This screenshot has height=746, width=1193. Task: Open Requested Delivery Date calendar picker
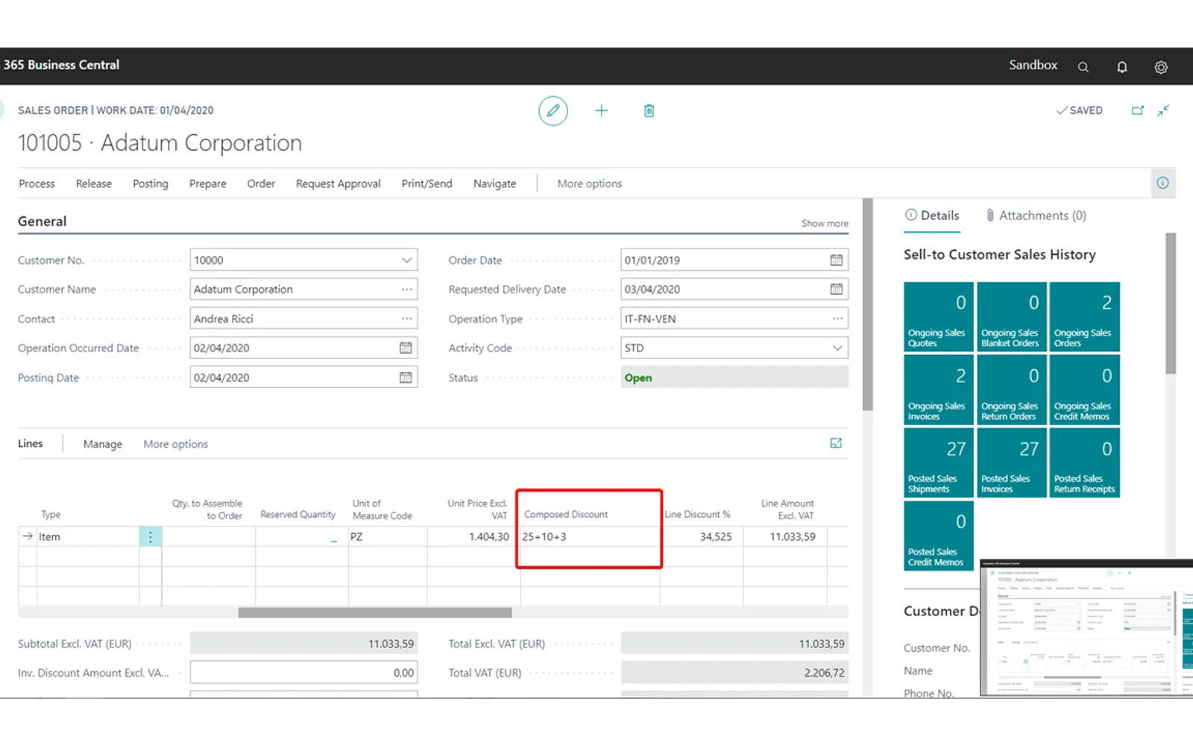tap(837, 289)
